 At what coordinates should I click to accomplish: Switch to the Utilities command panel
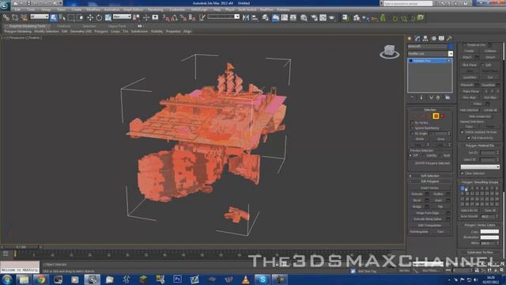pos(449,39)
